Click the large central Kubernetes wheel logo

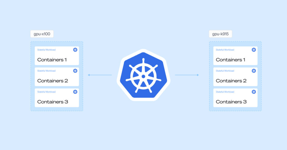(143, 75)
